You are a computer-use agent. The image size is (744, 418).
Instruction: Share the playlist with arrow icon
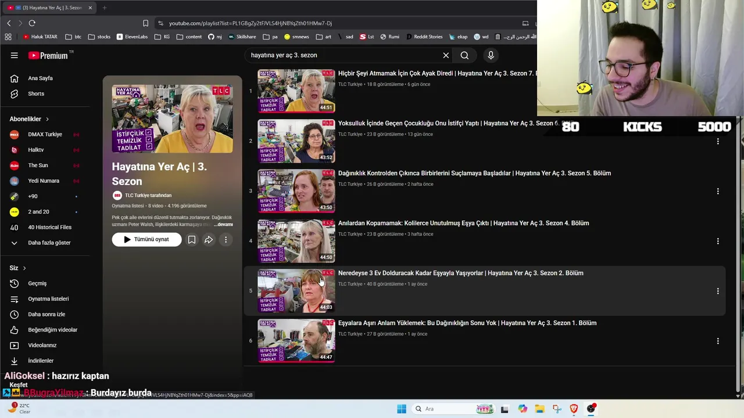[208, 239]
